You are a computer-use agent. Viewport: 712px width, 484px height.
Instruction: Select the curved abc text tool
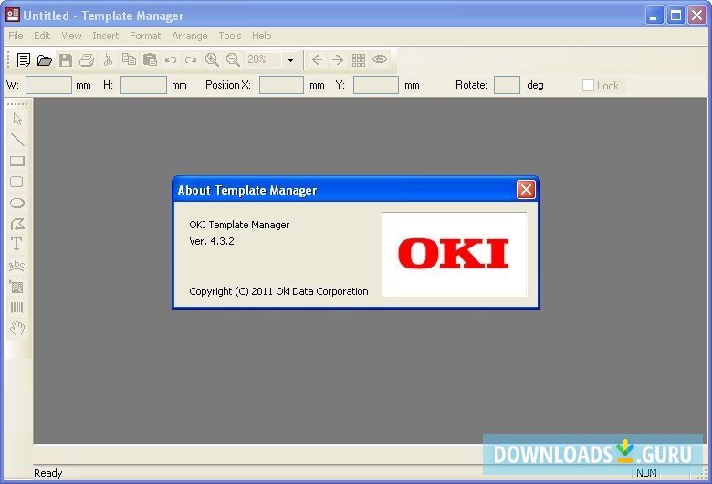16,266
